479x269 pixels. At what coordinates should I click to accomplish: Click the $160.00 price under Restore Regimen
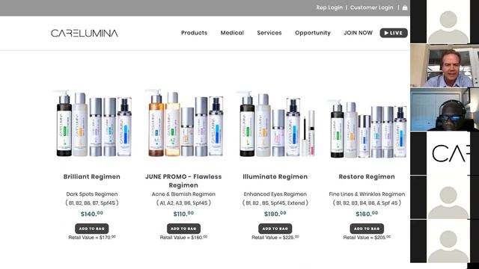(x=367, y=214)
